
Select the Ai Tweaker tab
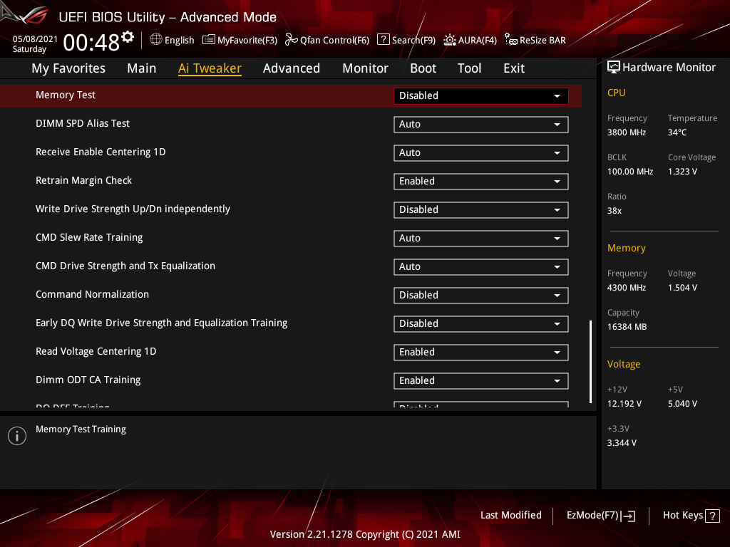click(210, 68)
